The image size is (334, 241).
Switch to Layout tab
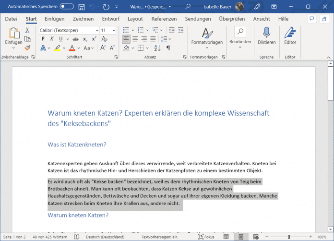click(135, 19)
